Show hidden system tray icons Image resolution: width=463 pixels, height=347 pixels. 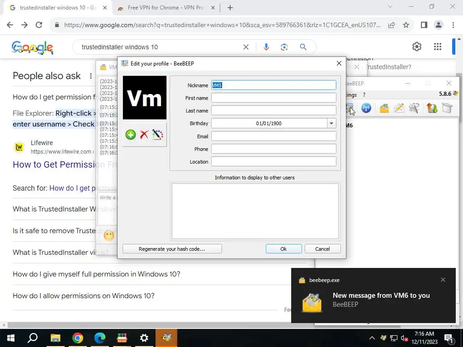click(x=372, y=338)
